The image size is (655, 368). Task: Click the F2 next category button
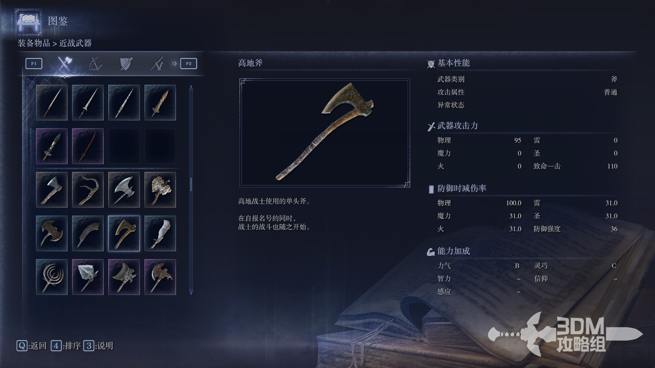click(189, 63)
